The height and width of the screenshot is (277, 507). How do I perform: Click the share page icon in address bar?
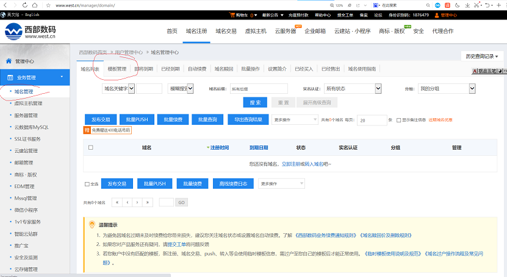(x=358, y=5)
